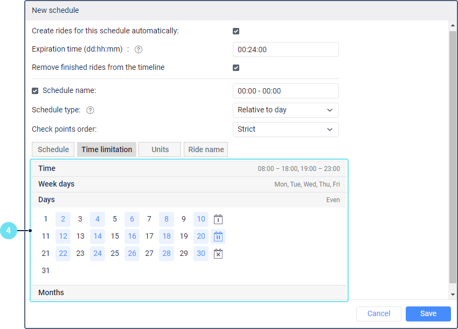458x329 pixels.
Task: Open the help icon beside Expiration time
Action: pyautogui.click(x=138, y=49)
